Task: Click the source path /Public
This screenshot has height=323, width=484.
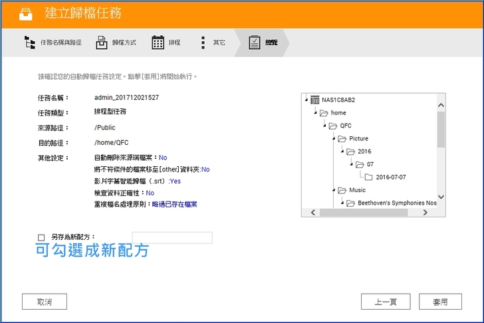Action: coord(104,128)
